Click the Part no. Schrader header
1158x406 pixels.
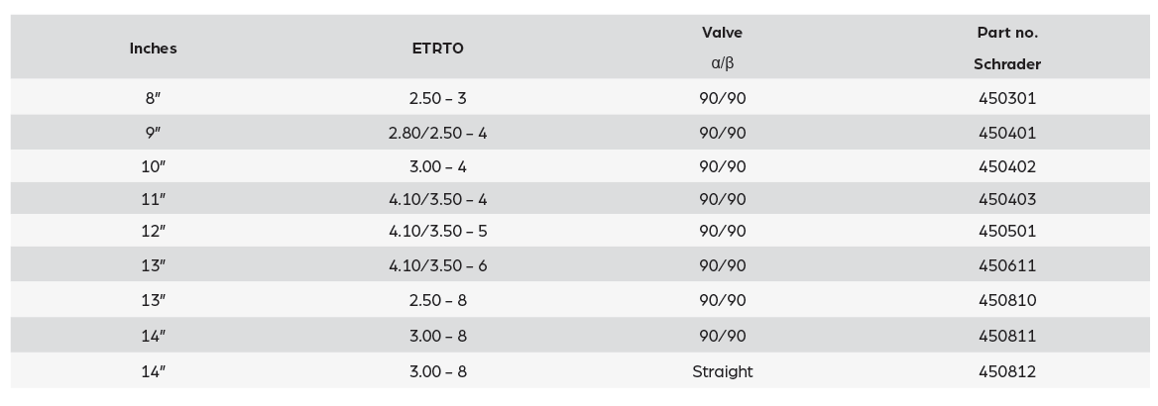[x=1006, y=48]
